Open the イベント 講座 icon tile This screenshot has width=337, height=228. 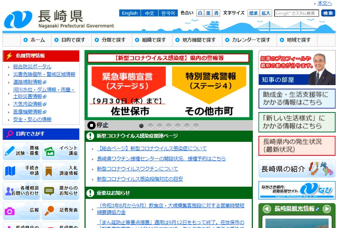point(61,151)
